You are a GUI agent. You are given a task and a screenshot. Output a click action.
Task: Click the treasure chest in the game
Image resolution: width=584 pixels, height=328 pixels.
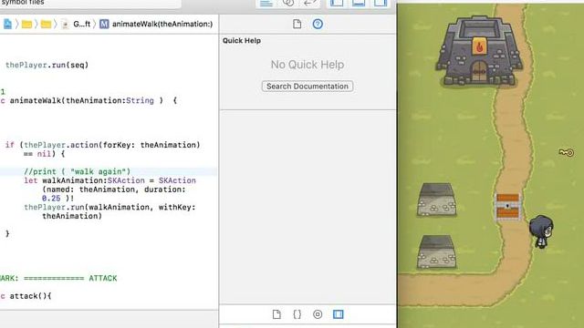(x=507, y=207)
